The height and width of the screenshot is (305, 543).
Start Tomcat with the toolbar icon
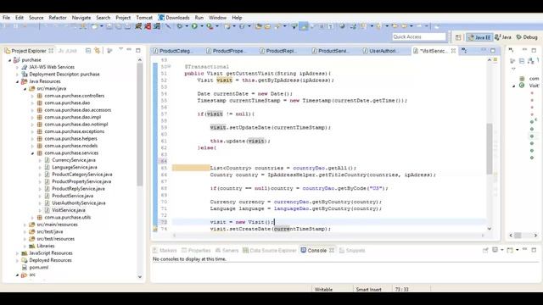pyautogui.click(x=138, y=26)
